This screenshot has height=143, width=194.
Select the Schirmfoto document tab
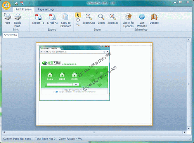click(10, 35)
